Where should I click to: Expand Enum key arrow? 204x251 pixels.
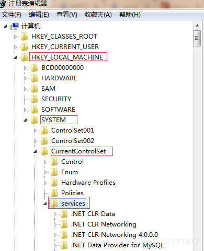[x=45, y=172]
